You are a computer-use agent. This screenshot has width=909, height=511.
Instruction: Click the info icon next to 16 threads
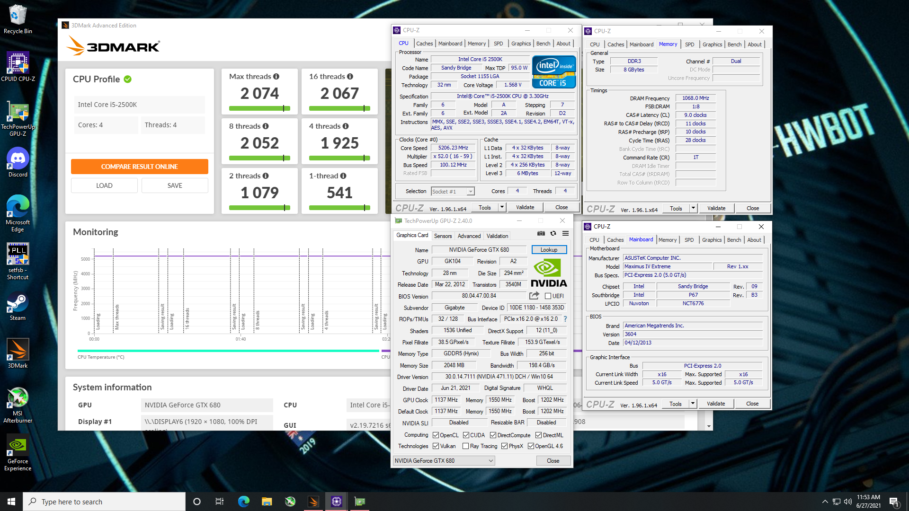350,77
